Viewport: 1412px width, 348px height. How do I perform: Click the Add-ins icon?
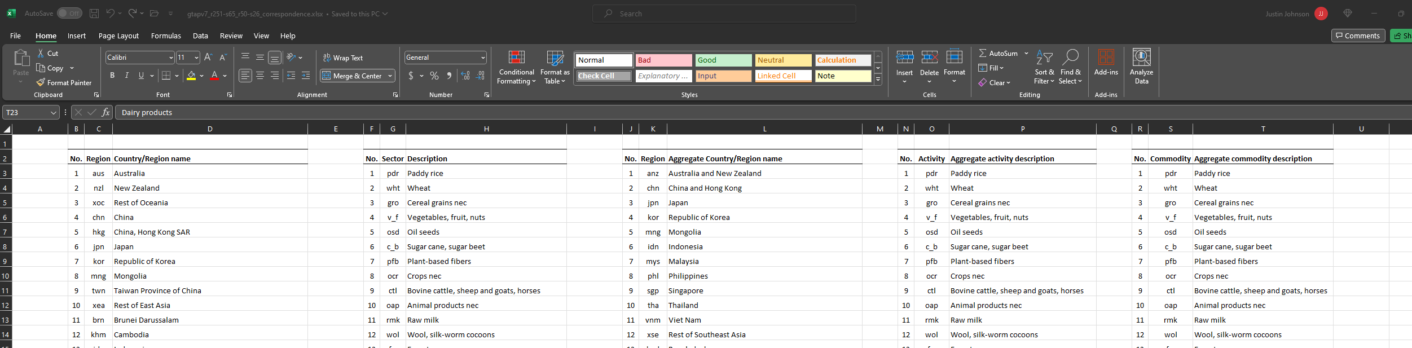click(1106, 58)
